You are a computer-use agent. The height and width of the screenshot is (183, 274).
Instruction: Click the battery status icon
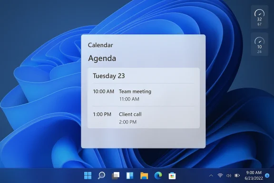[237, 175]
